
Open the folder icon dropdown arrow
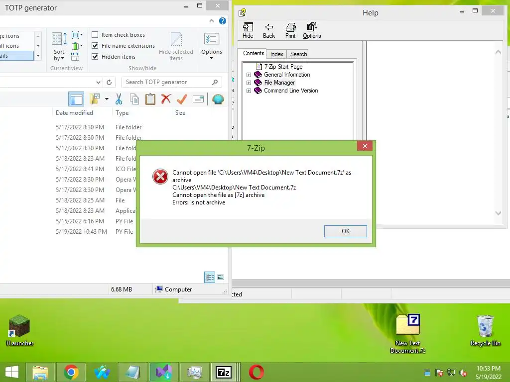[x=107, y=99]
